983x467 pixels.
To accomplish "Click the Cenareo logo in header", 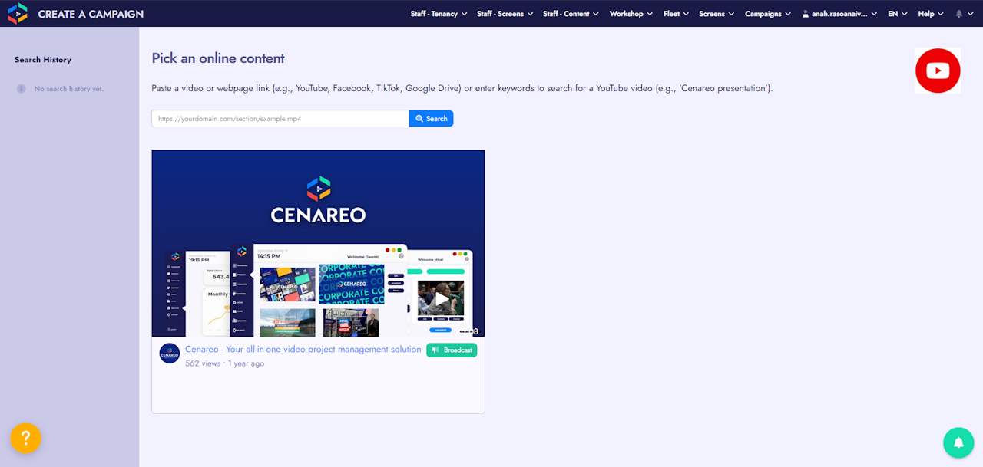I will 17,13.
